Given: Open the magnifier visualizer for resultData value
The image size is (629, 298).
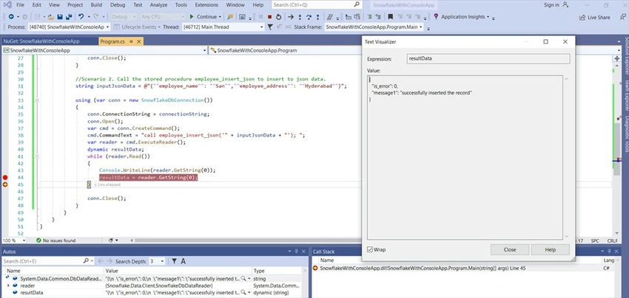Looking at the screenshot, I should coord(243,292).
